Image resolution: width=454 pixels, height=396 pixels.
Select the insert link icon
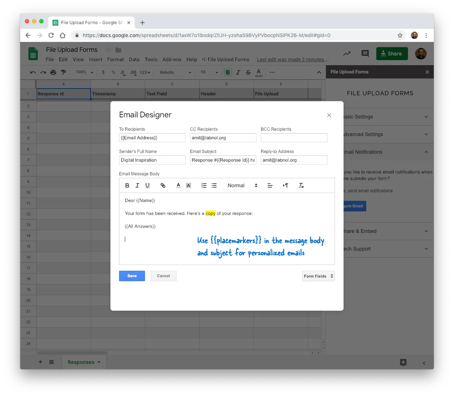click(163, 185)
